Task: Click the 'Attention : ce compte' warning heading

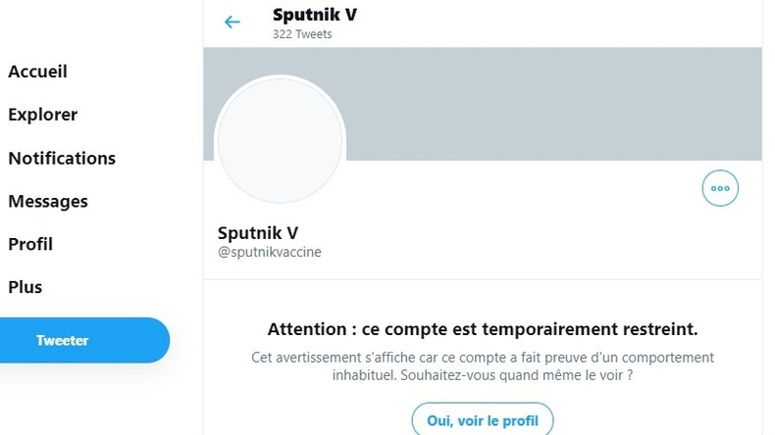Action: point(482,329)
